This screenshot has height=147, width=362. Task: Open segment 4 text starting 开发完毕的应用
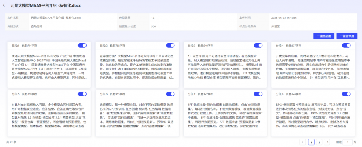pos(313,67)
